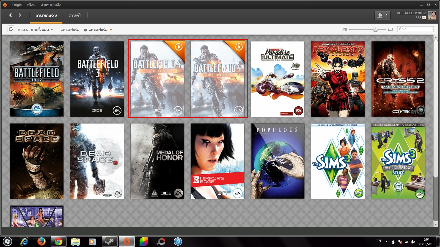Select The Sims 3 base game tile
The image size is (440, 247).
(x=338, y=161)
